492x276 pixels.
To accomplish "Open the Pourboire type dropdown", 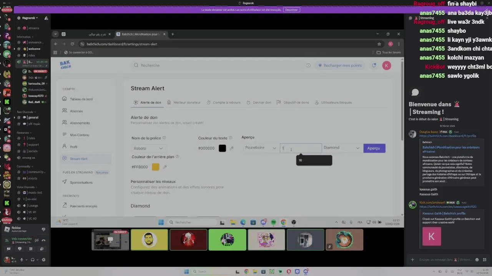I will [260, 148].
